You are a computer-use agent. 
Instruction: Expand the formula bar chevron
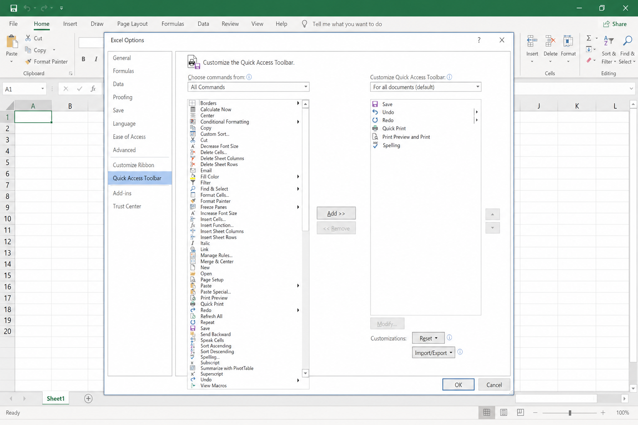(631, 88)
